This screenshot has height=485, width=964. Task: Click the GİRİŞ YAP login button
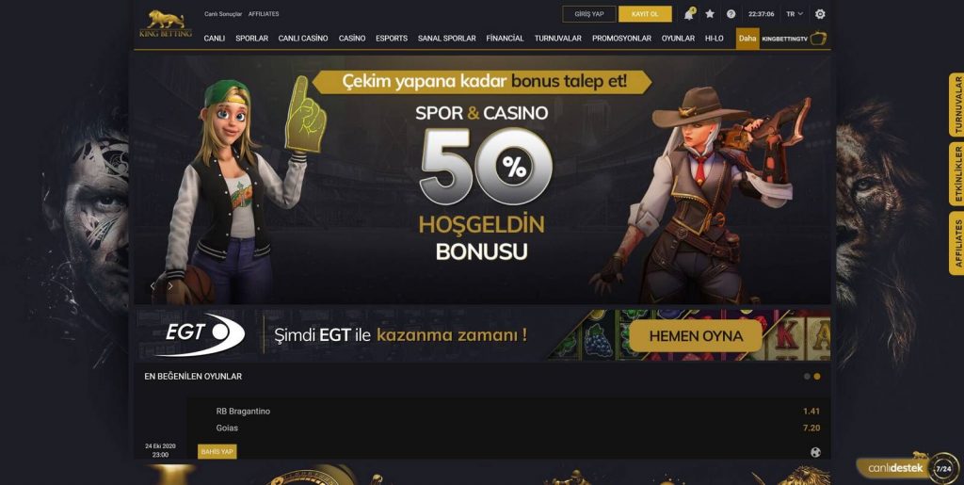[589, 14]
